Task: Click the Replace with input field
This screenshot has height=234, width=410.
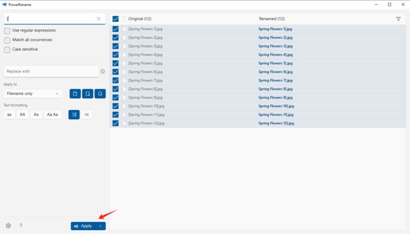Action: (x=50, y=71)
